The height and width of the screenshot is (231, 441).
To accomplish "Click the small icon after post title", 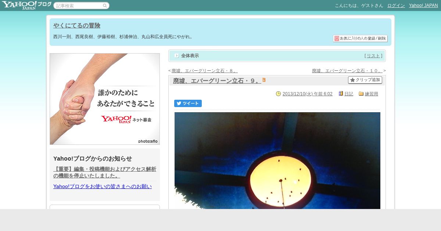I will coord(264,80).
